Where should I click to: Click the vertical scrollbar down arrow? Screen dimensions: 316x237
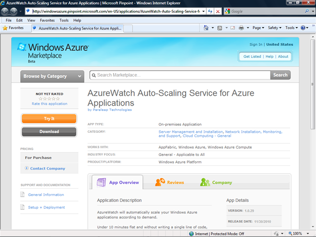[x=313, y=227]
